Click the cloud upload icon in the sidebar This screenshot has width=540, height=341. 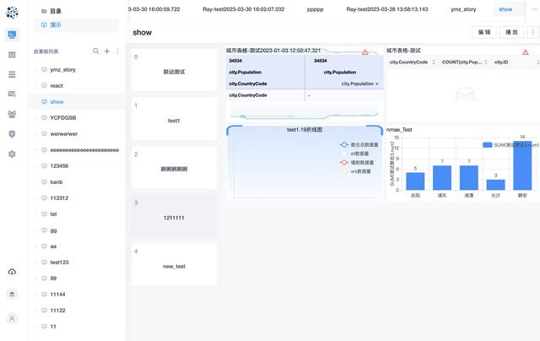point(12,272)
